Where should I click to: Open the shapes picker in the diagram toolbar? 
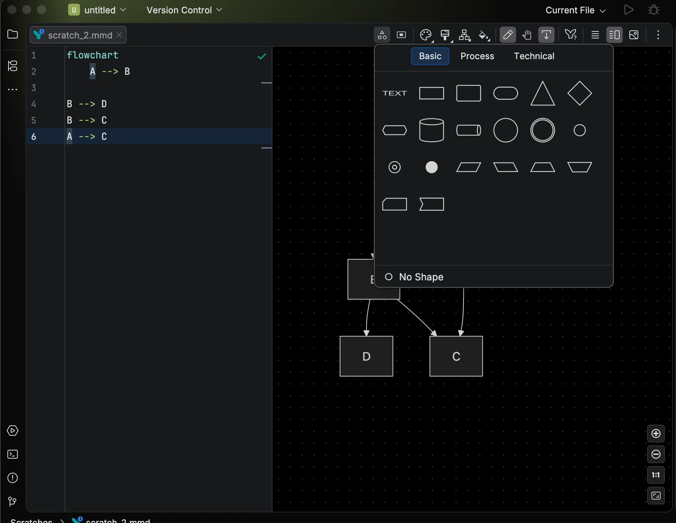(x=382, y=35)
